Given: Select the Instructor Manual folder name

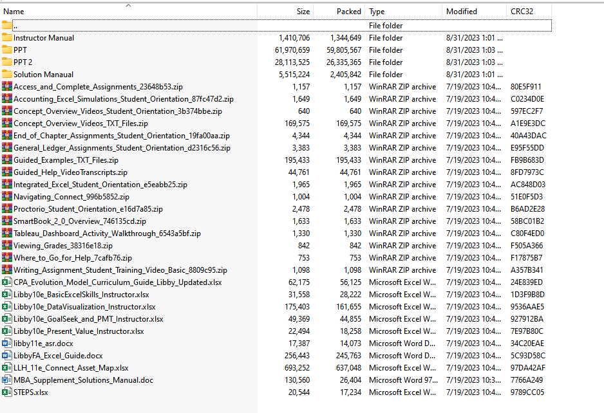Looking at the screenshot, I should (x=44, y=38).
